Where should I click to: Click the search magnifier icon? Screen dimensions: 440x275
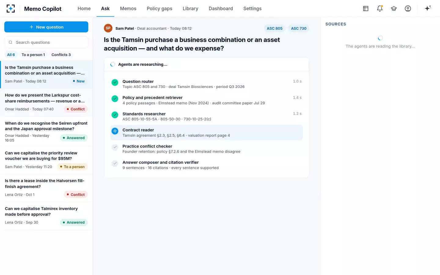(10, 42)
